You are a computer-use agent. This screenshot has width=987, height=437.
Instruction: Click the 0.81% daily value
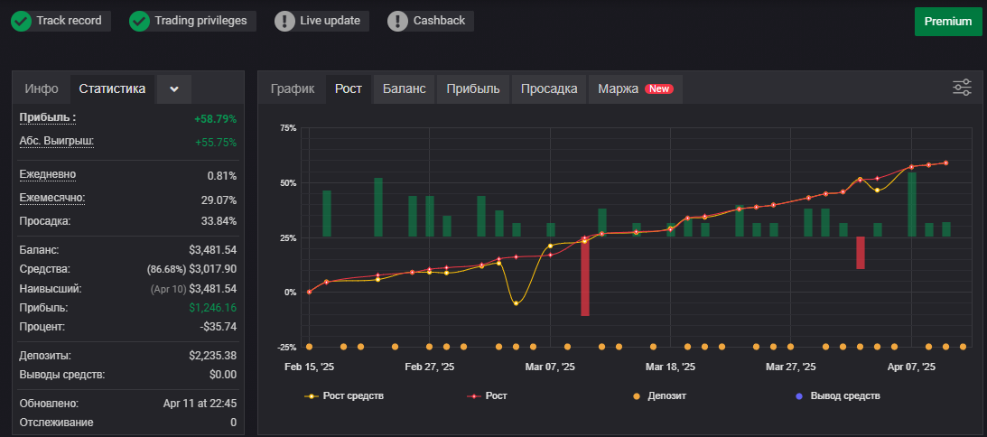click(x=221, y=176)
